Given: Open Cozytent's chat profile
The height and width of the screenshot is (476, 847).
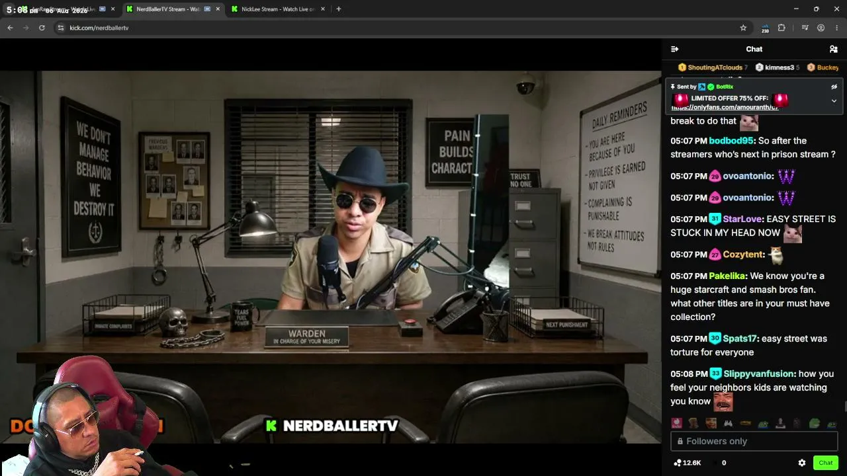Looking at the screenshot, I should pyautogui.click(x=743, y=255).
